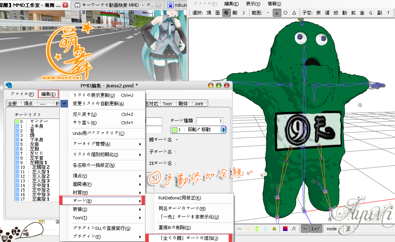Choose the box range selection shape
The height and width of the screenshot is (242, 395).
tap(276, 13)
